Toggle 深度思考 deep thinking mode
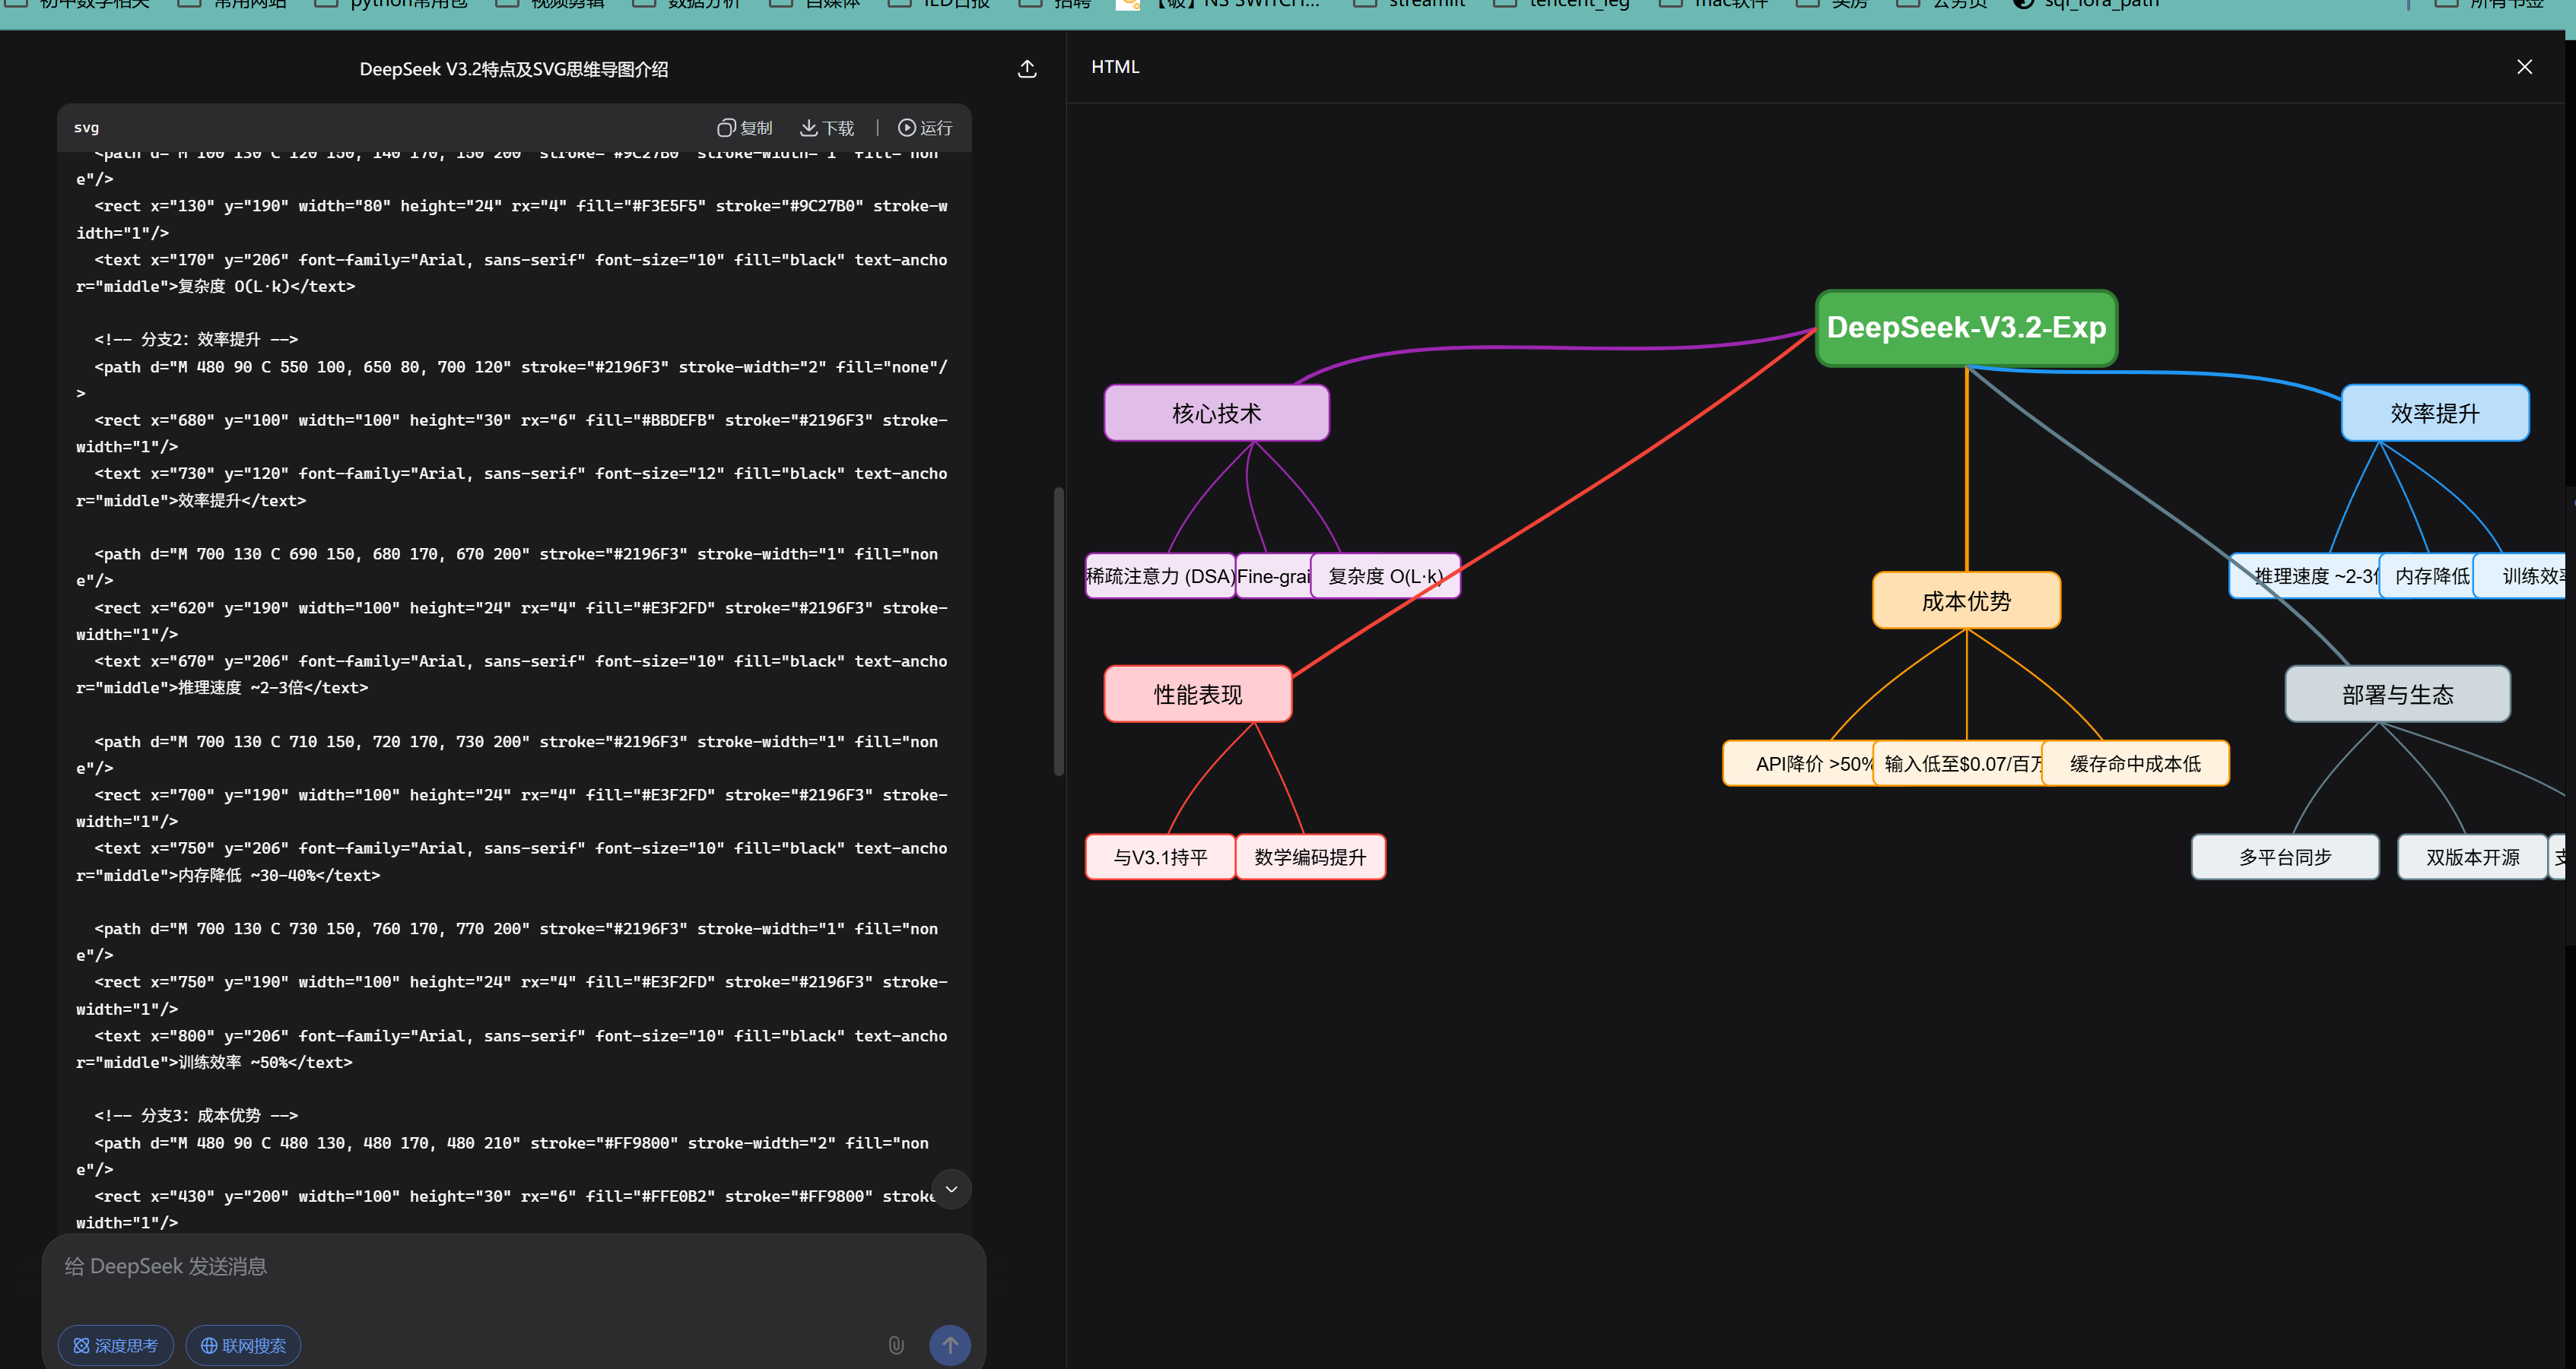Viewport: 2576px width, 1369px height. pyautogui.click(x=116, y=1345)
